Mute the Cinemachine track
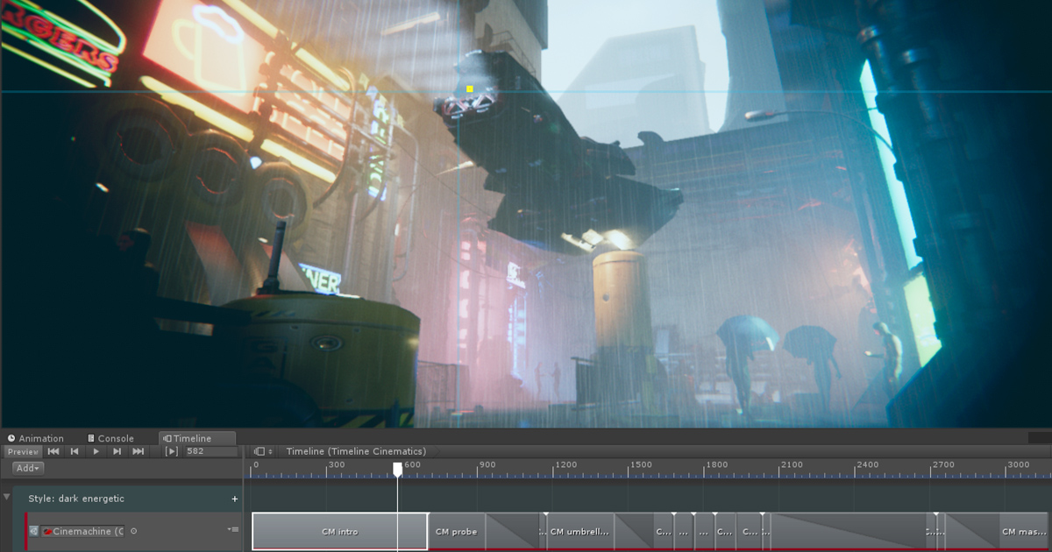The image size is (1052, 552). (x=32, y=531)
